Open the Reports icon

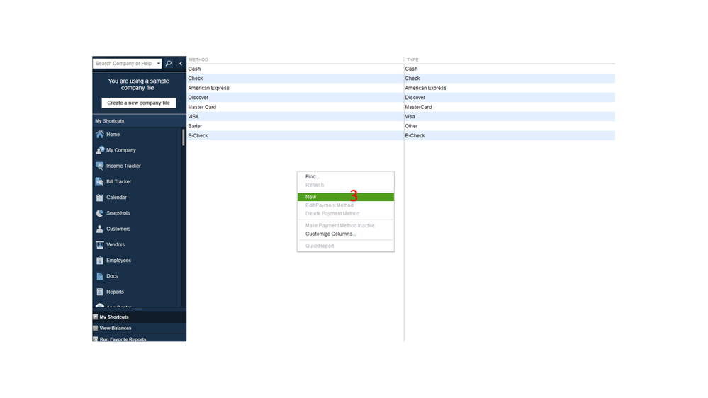[x=100, y=292]
